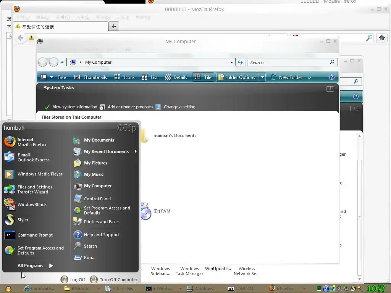The image size is (391, 293).
Task: Expand the 5 Firefox taskbar group
Action: 286,288
